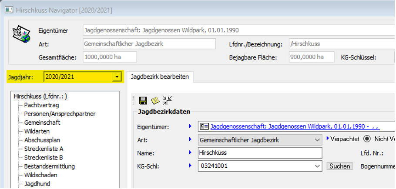396x189 pixels.
Task: Click the Name field containing Hirschkuss
Action: (x=259, y=153)
